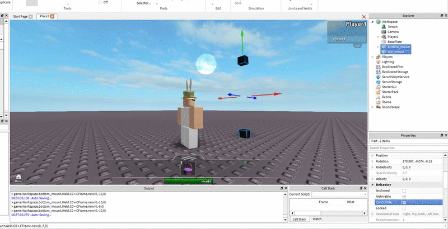Viewport: 448px width, 229px height.
Task: Click the ReplicatedStorage icon
Action: [379, 72]
